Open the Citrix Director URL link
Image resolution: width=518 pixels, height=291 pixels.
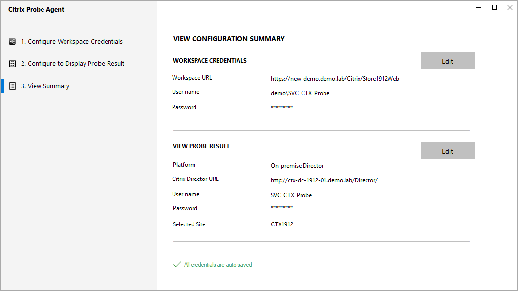pyautogui.click(x=324, y=180)
